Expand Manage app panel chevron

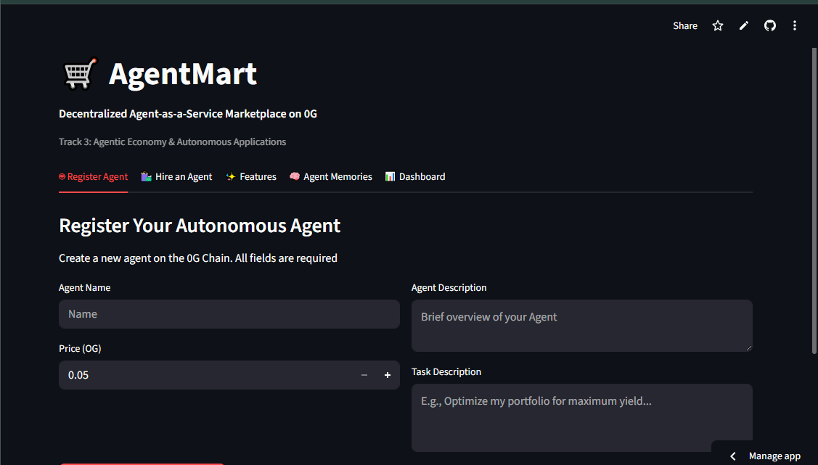pyautogui.click(x=733, y=456)
